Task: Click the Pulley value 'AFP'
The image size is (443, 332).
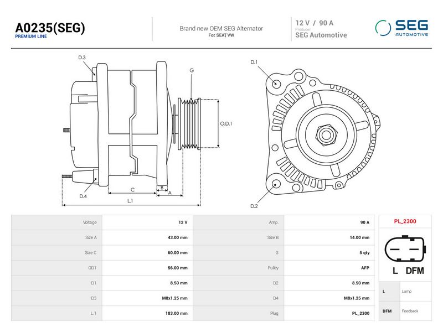Action: pyautogui.click(x=365, y=268)
